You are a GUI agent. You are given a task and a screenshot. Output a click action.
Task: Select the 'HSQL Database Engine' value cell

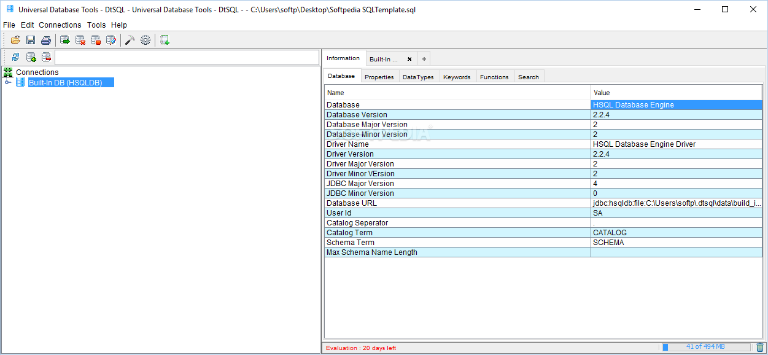click(x=677, y=105)
